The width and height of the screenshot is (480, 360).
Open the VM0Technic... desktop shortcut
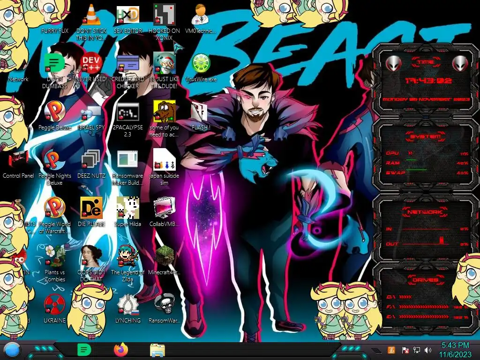pos(200,15)
